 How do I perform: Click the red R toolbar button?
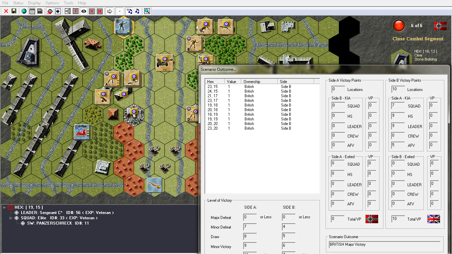pos(92,11)
